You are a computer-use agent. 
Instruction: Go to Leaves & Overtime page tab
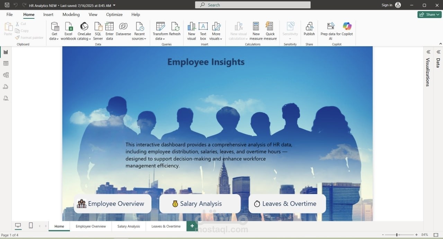pyautogui.click(x=166, y=226)
